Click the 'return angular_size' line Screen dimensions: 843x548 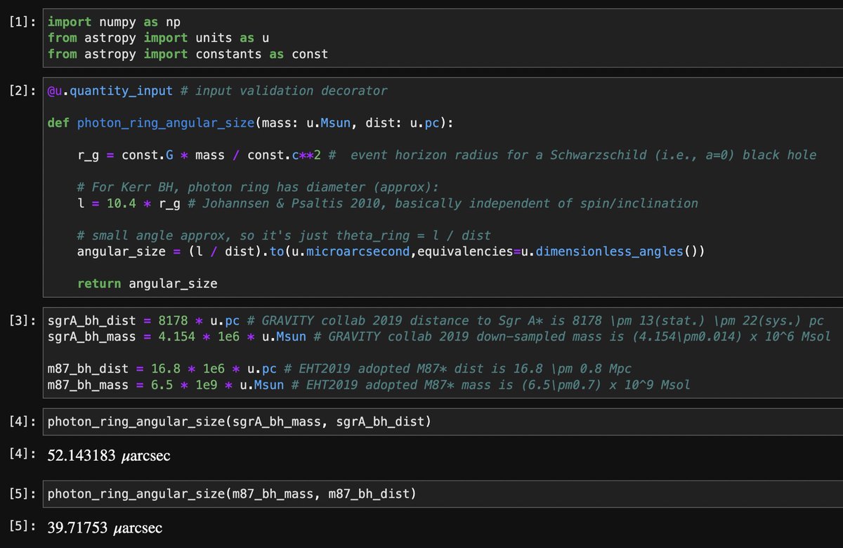tap(147, 284)
